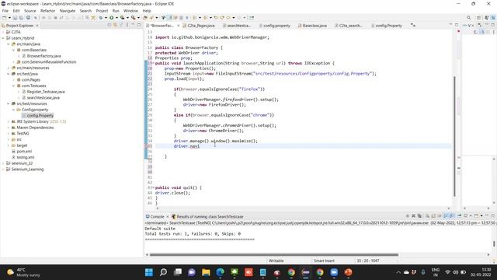Image resolution: width=497 pixels, height=280 pixels.
Task: Click Coverage run icon in toolbar
Action: pos(122,18)
